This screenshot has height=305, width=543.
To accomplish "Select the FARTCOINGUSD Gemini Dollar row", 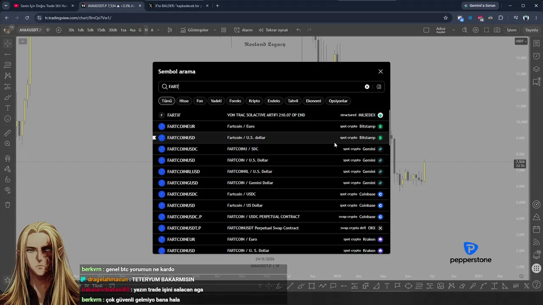I will pyautogui.click(x=271, y=183).
